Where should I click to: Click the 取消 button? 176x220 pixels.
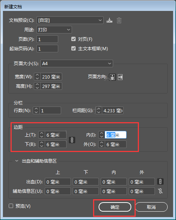pos(151,207)
